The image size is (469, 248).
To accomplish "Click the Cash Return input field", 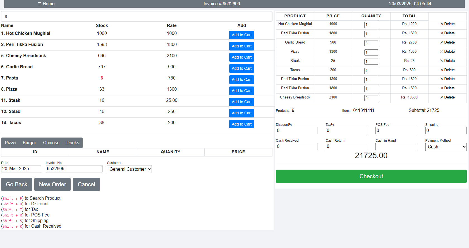I will click(346, 146).
